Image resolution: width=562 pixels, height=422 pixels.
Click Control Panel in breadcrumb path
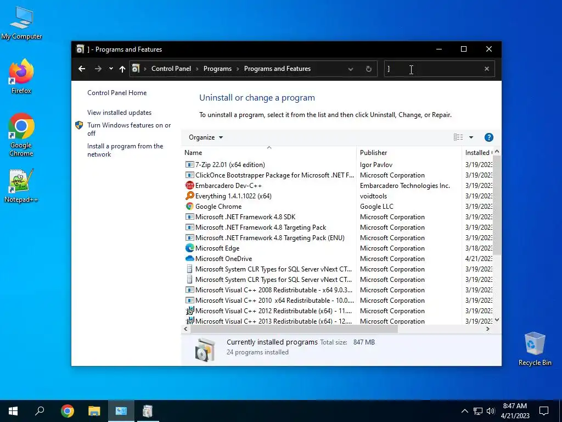coord(171,69)
